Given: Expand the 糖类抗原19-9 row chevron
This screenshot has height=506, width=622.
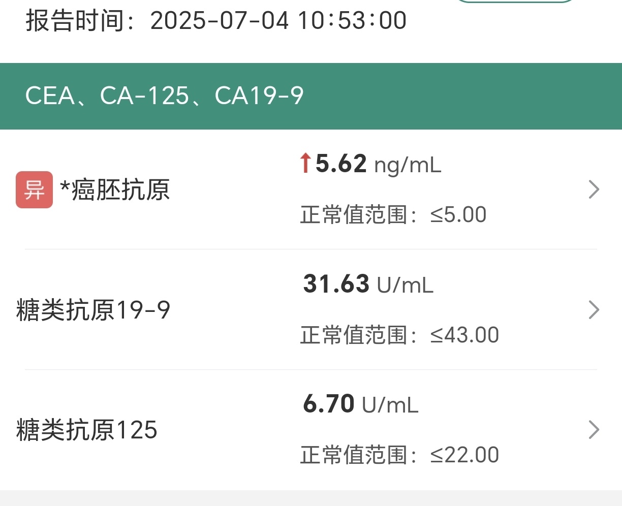Looking at the screenshot, I should pos(594,309).
